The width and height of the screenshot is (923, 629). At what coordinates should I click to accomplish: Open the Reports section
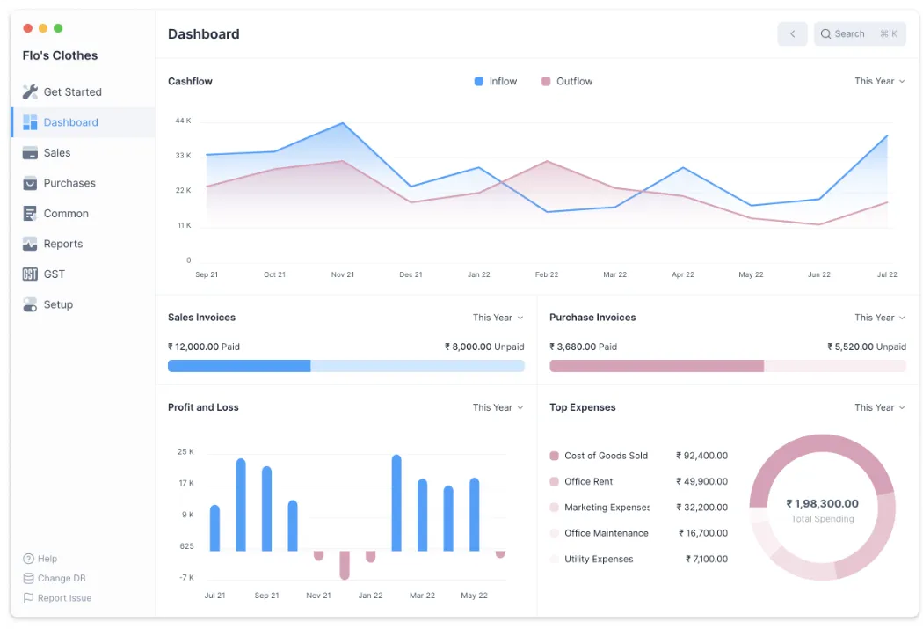click(83, 244)
